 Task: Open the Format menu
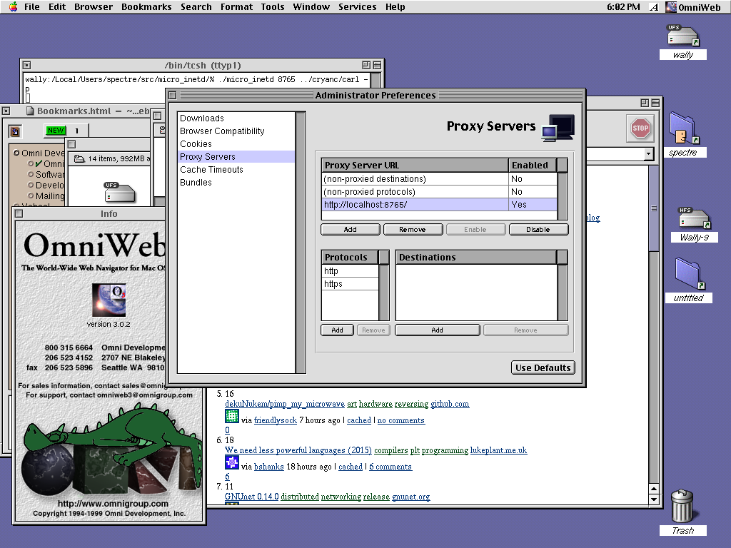[x=236, y=6]
